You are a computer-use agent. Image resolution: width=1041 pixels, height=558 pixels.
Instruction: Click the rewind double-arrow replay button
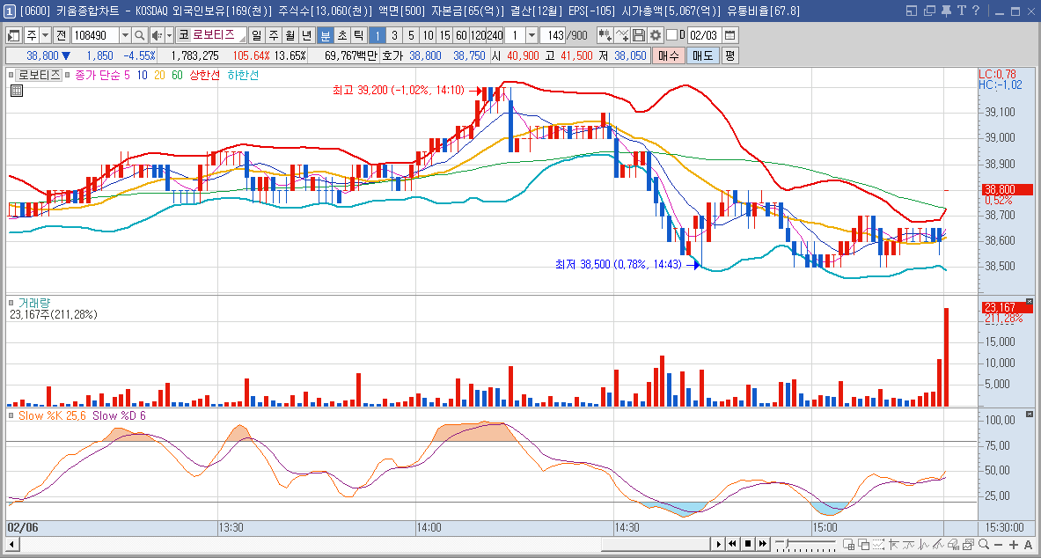click(732, 544)
